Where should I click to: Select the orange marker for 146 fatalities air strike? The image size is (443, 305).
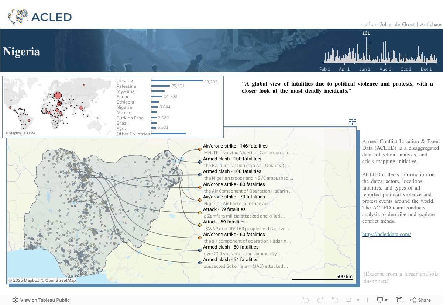(x=200, y=149)
